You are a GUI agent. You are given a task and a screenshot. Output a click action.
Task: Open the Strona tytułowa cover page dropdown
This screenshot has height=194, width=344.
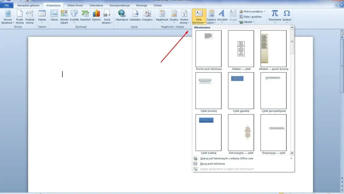pyautogui.click(x=8, y=17)
